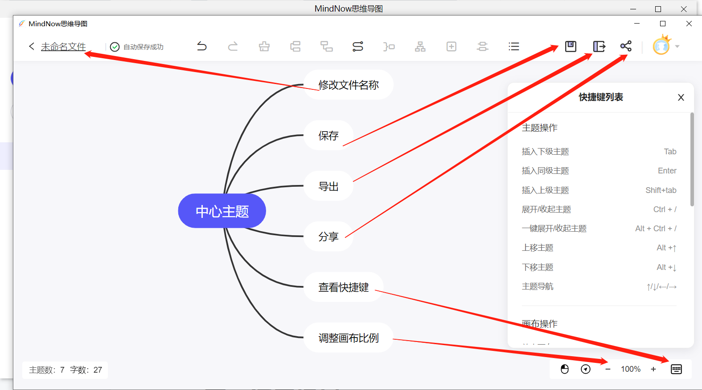Open the outline list view icon
The height and width of the screenshot is (390, 702).
513,46
